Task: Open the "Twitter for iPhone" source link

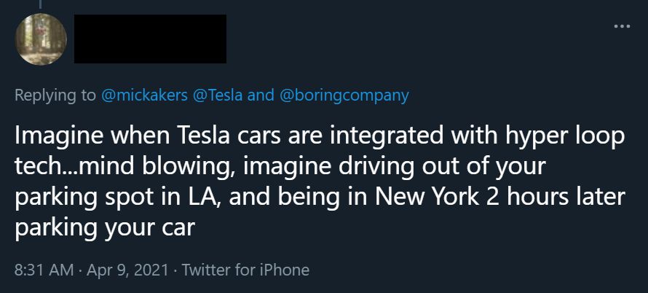Action: point(245,270)
